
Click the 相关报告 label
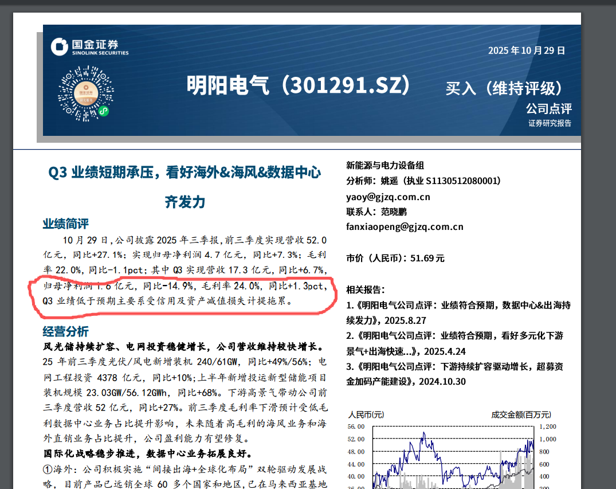(x=366, y=290)
